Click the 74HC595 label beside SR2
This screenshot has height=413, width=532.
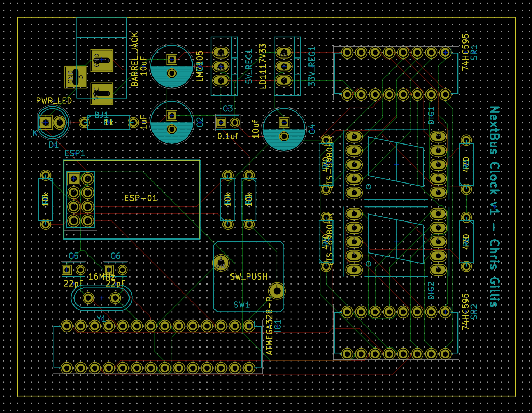pos(465,312)
